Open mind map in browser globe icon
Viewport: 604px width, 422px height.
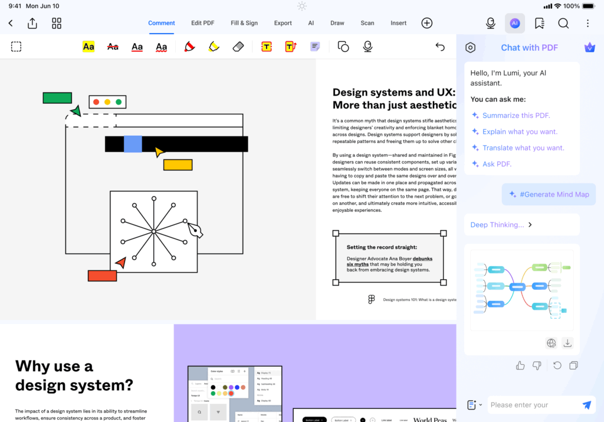point(552,343)
